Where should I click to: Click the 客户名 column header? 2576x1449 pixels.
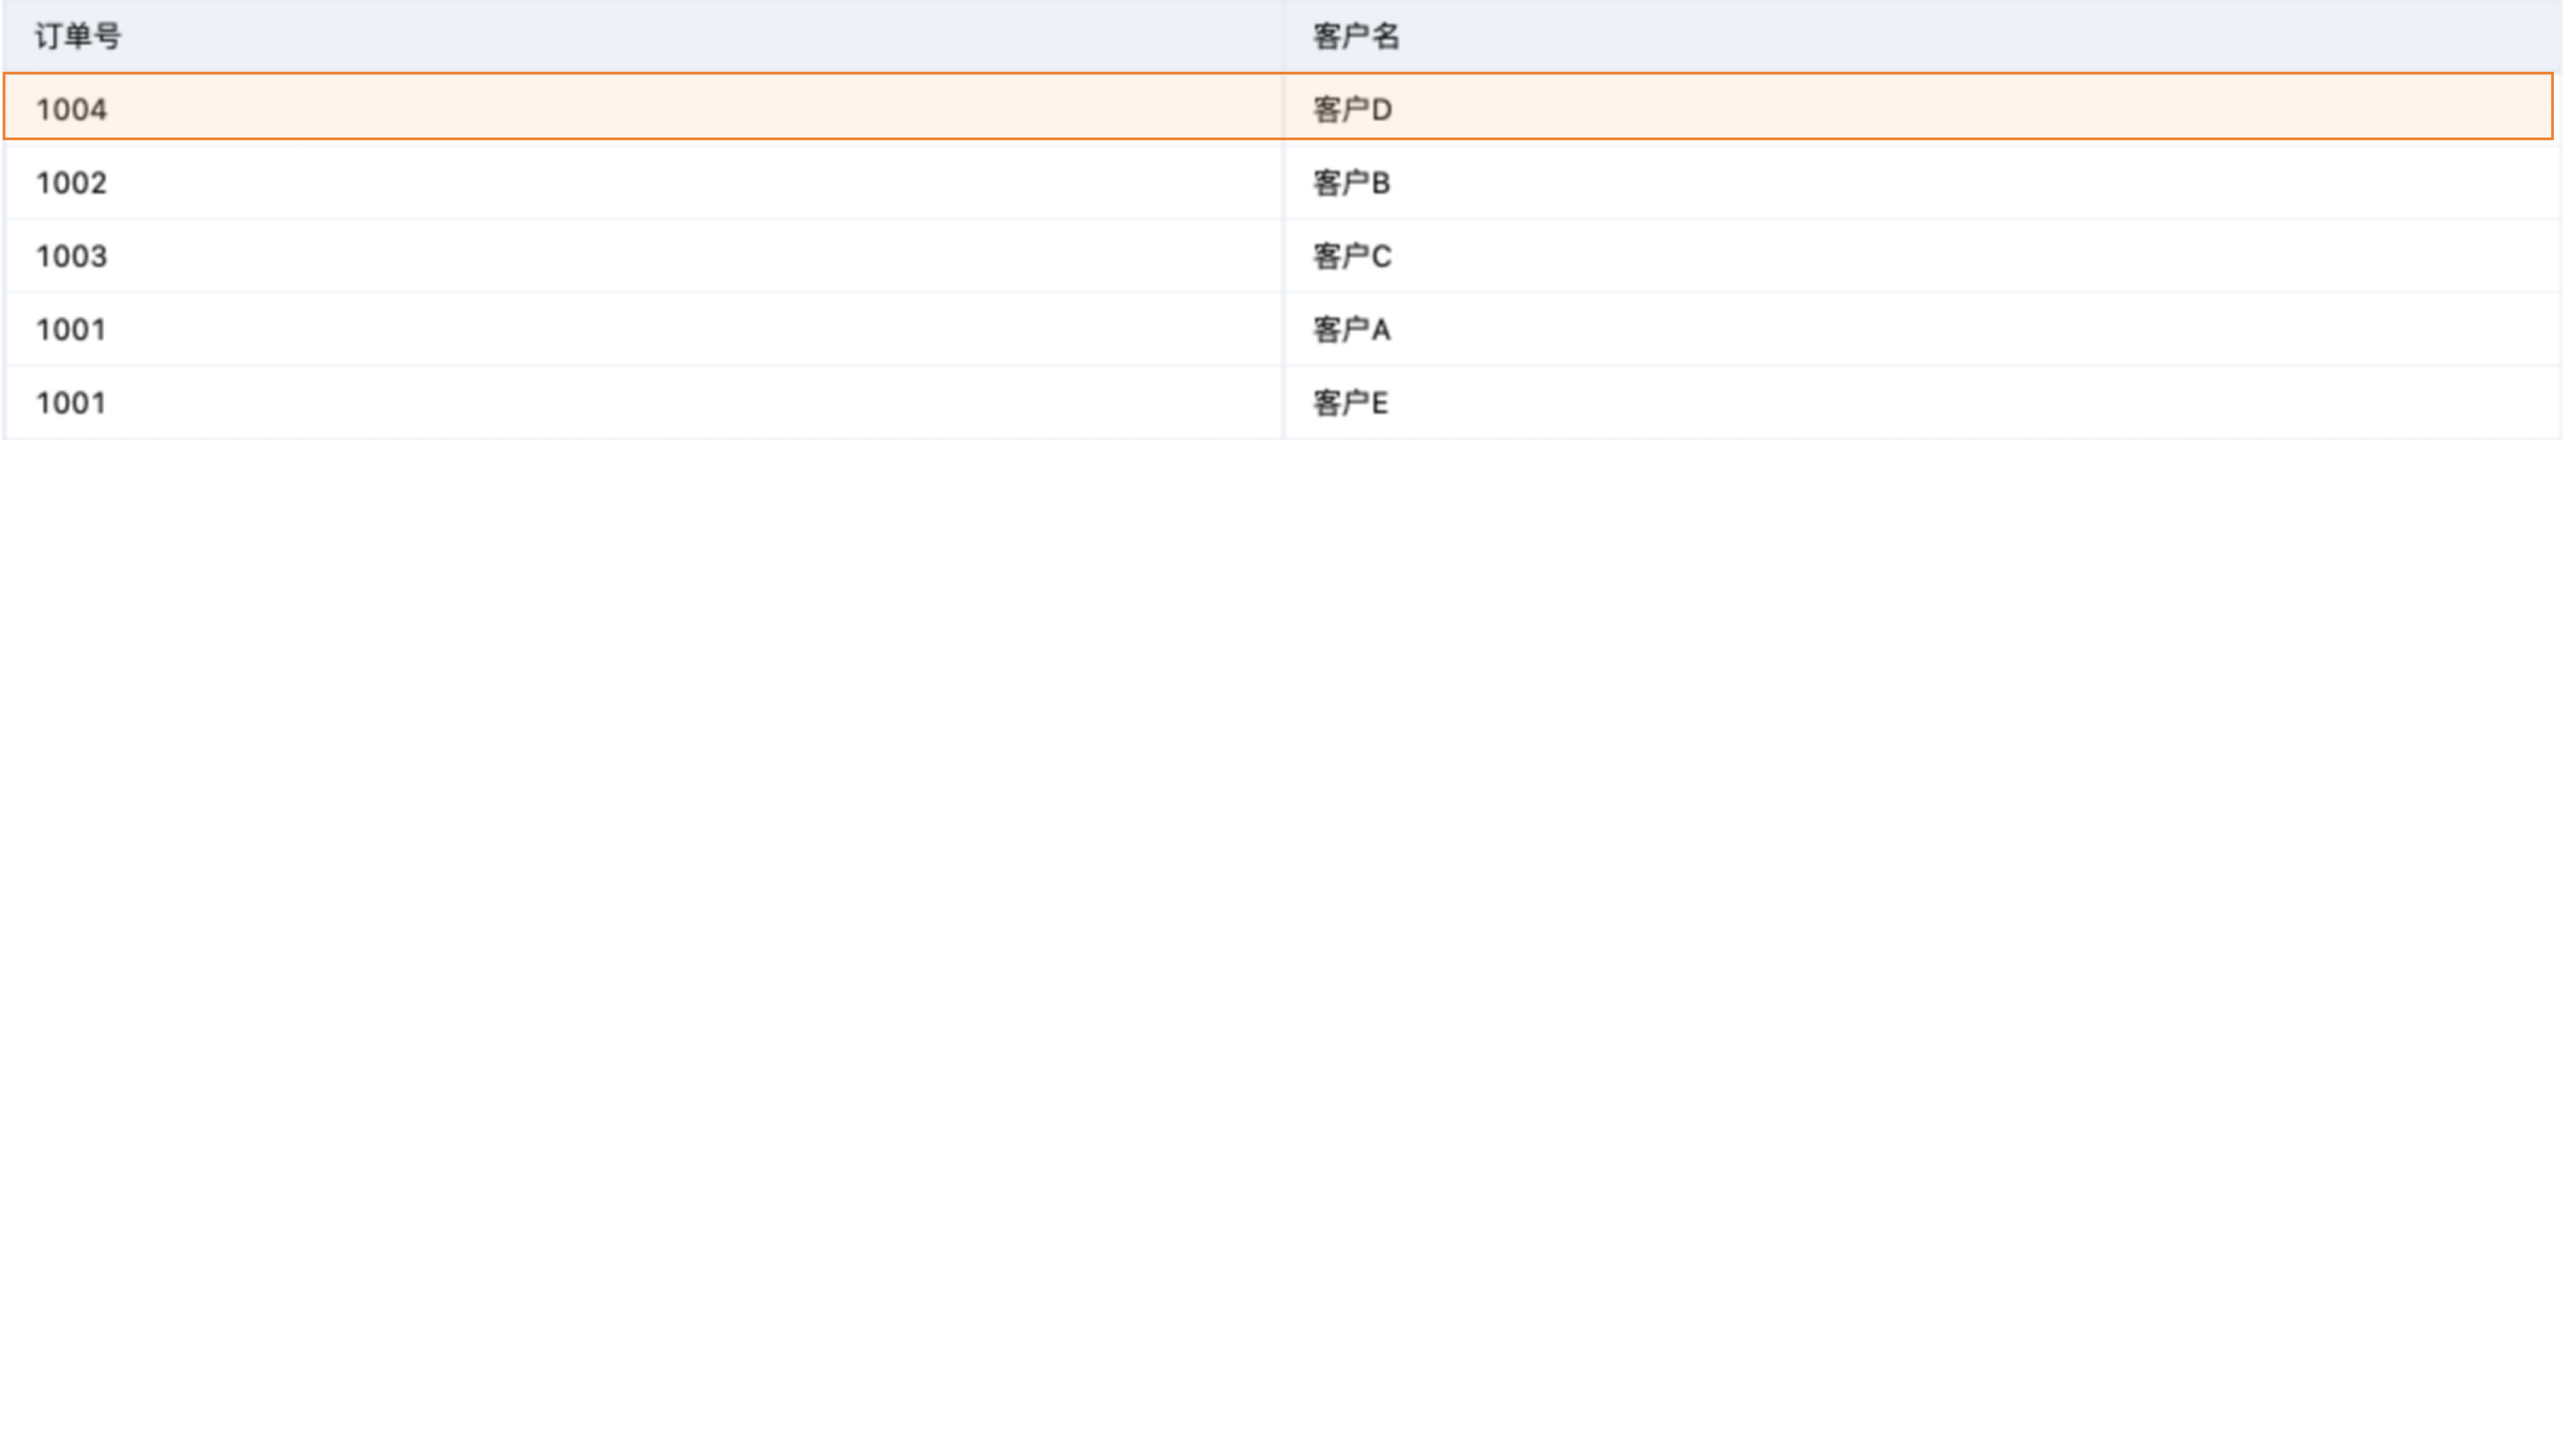click(1922, 36)
